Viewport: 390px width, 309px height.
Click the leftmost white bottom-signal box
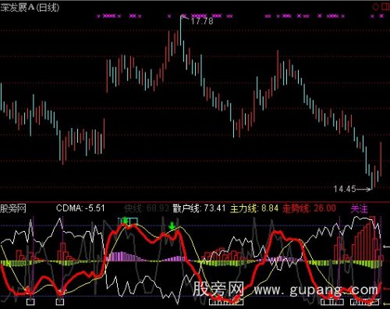[x=30, y=302]
